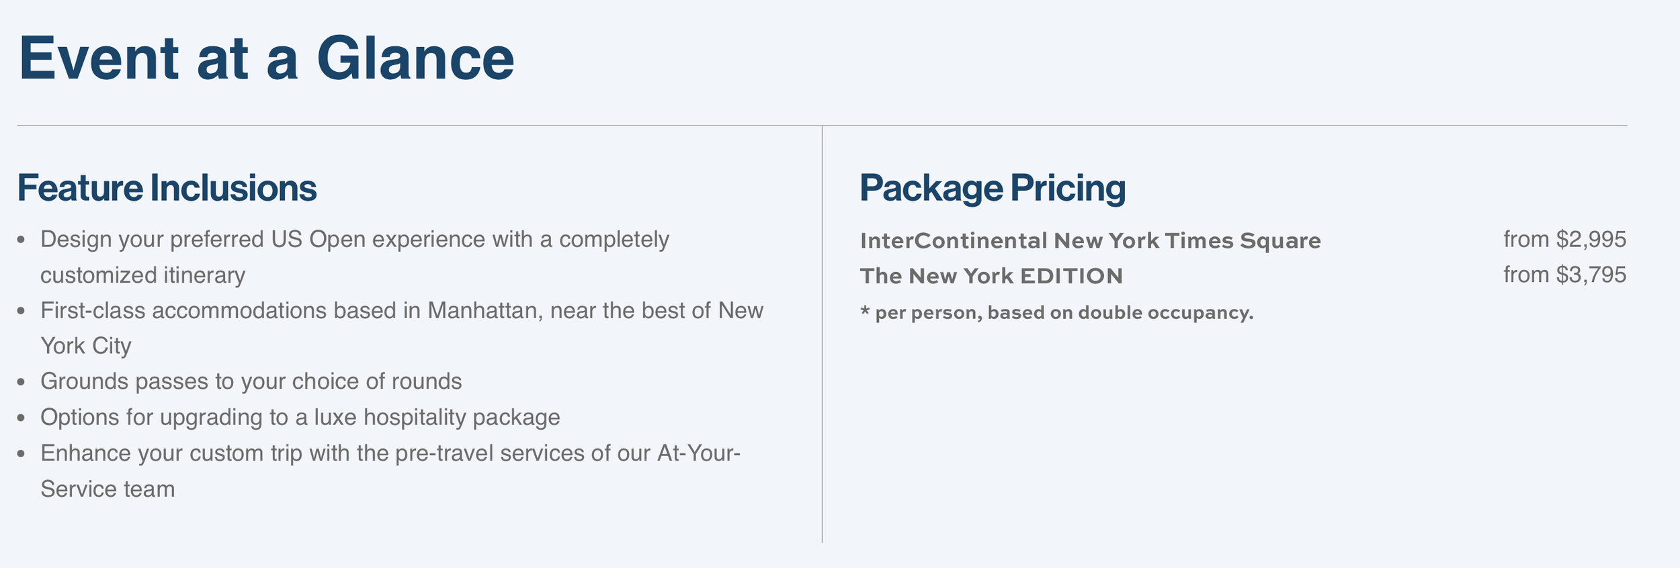Image resolution: width=1680 pixels, height=568 pixels.
Task: Click the At-Your-Service team bullet text
Action: (390, 471)
